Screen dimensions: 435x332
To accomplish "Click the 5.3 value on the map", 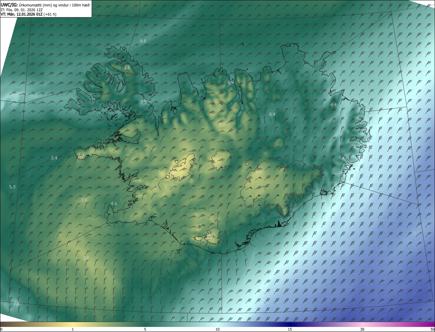I will [12, 187].
